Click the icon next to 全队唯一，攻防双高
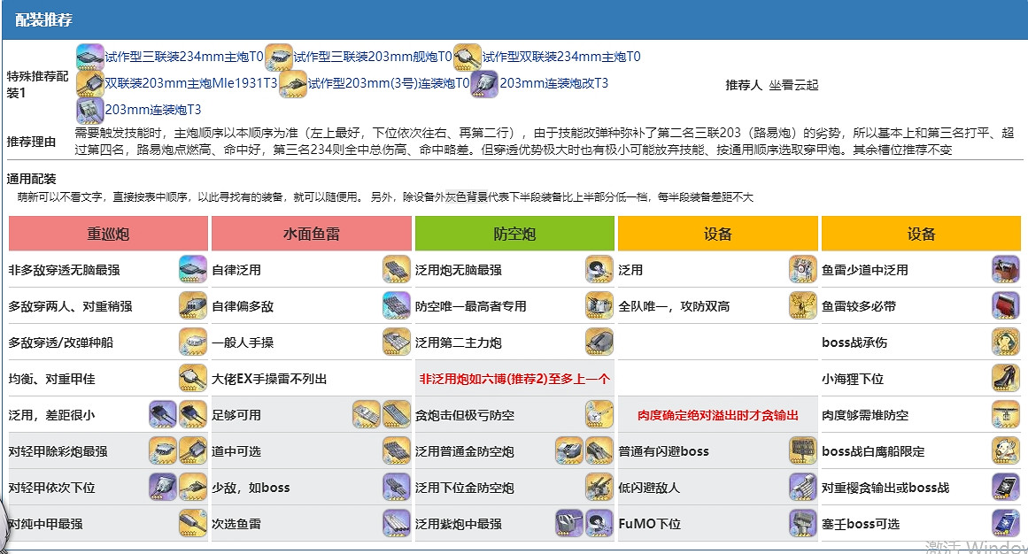Image resolution: width=1028 pixels, height=554 pixels. pos(802,305)
